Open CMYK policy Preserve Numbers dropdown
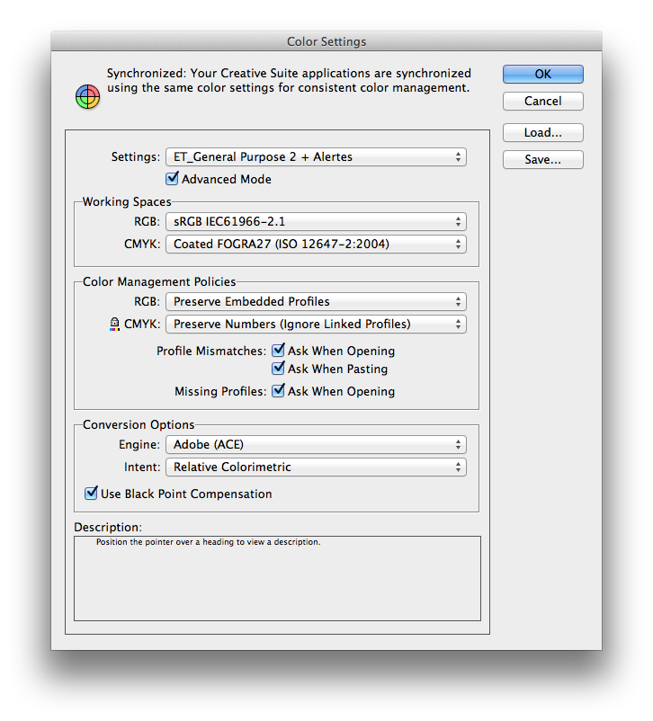 (316, 324)
